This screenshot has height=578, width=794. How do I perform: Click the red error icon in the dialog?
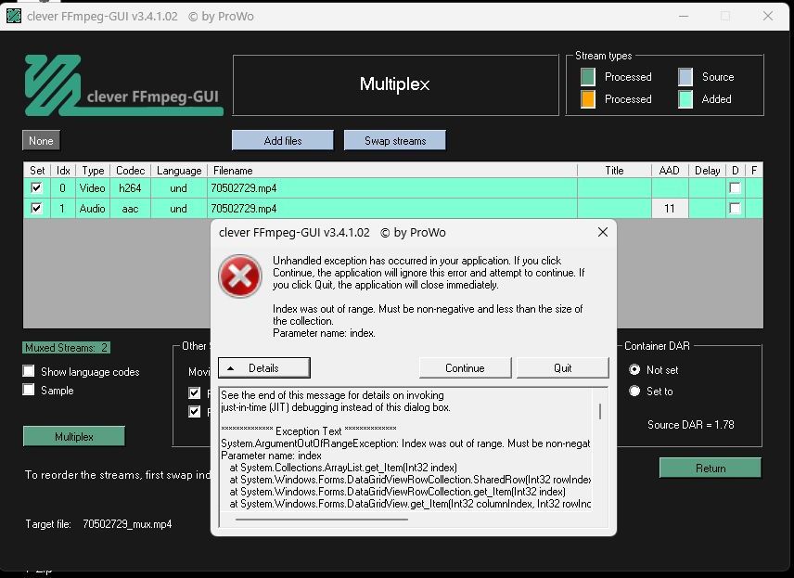click(240, 276)
